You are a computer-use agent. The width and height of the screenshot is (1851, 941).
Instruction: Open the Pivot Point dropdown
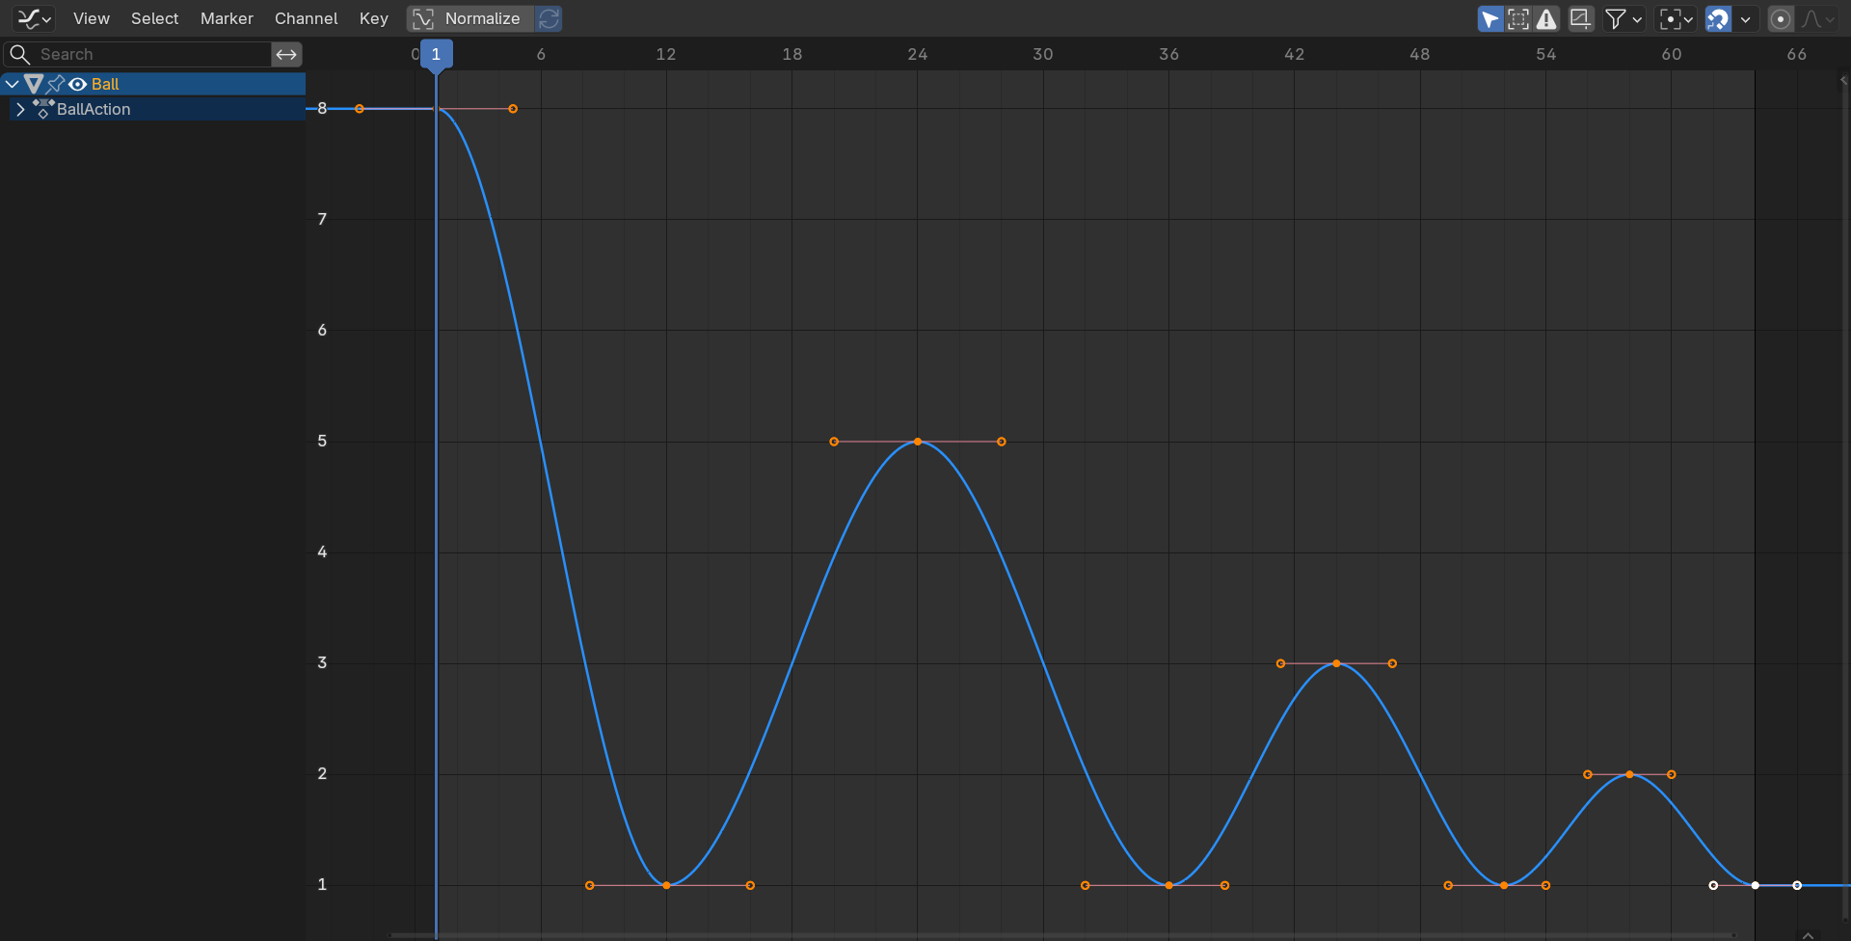coord(1676,18)
